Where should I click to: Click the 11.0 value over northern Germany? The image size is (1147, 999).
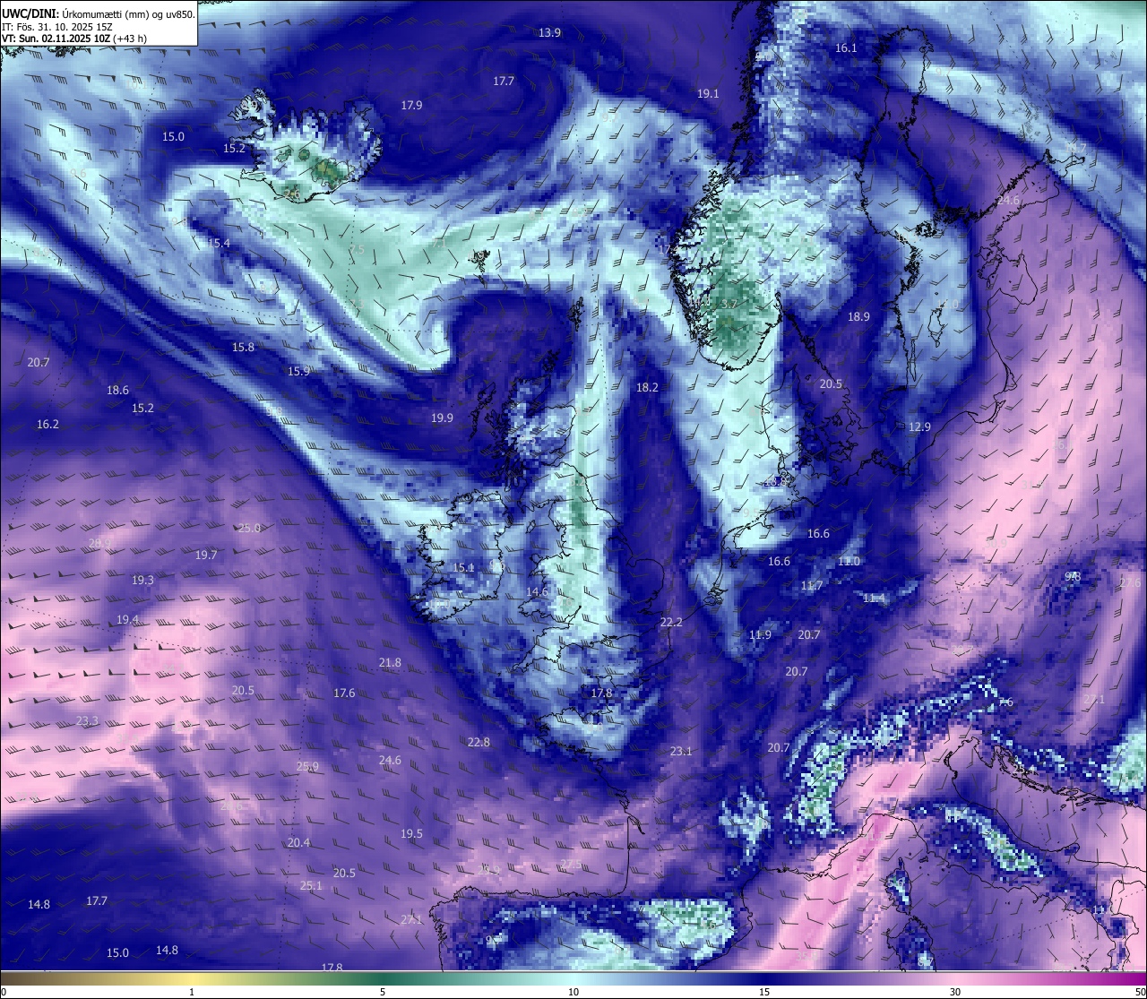click(849, 561)
